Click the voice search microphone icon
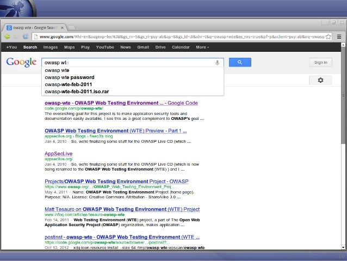 coord(217,63)
